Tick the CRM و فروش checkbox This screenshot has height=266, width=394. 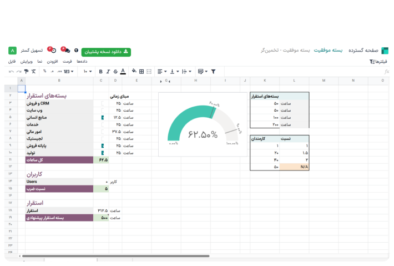(x=103, y=103)
